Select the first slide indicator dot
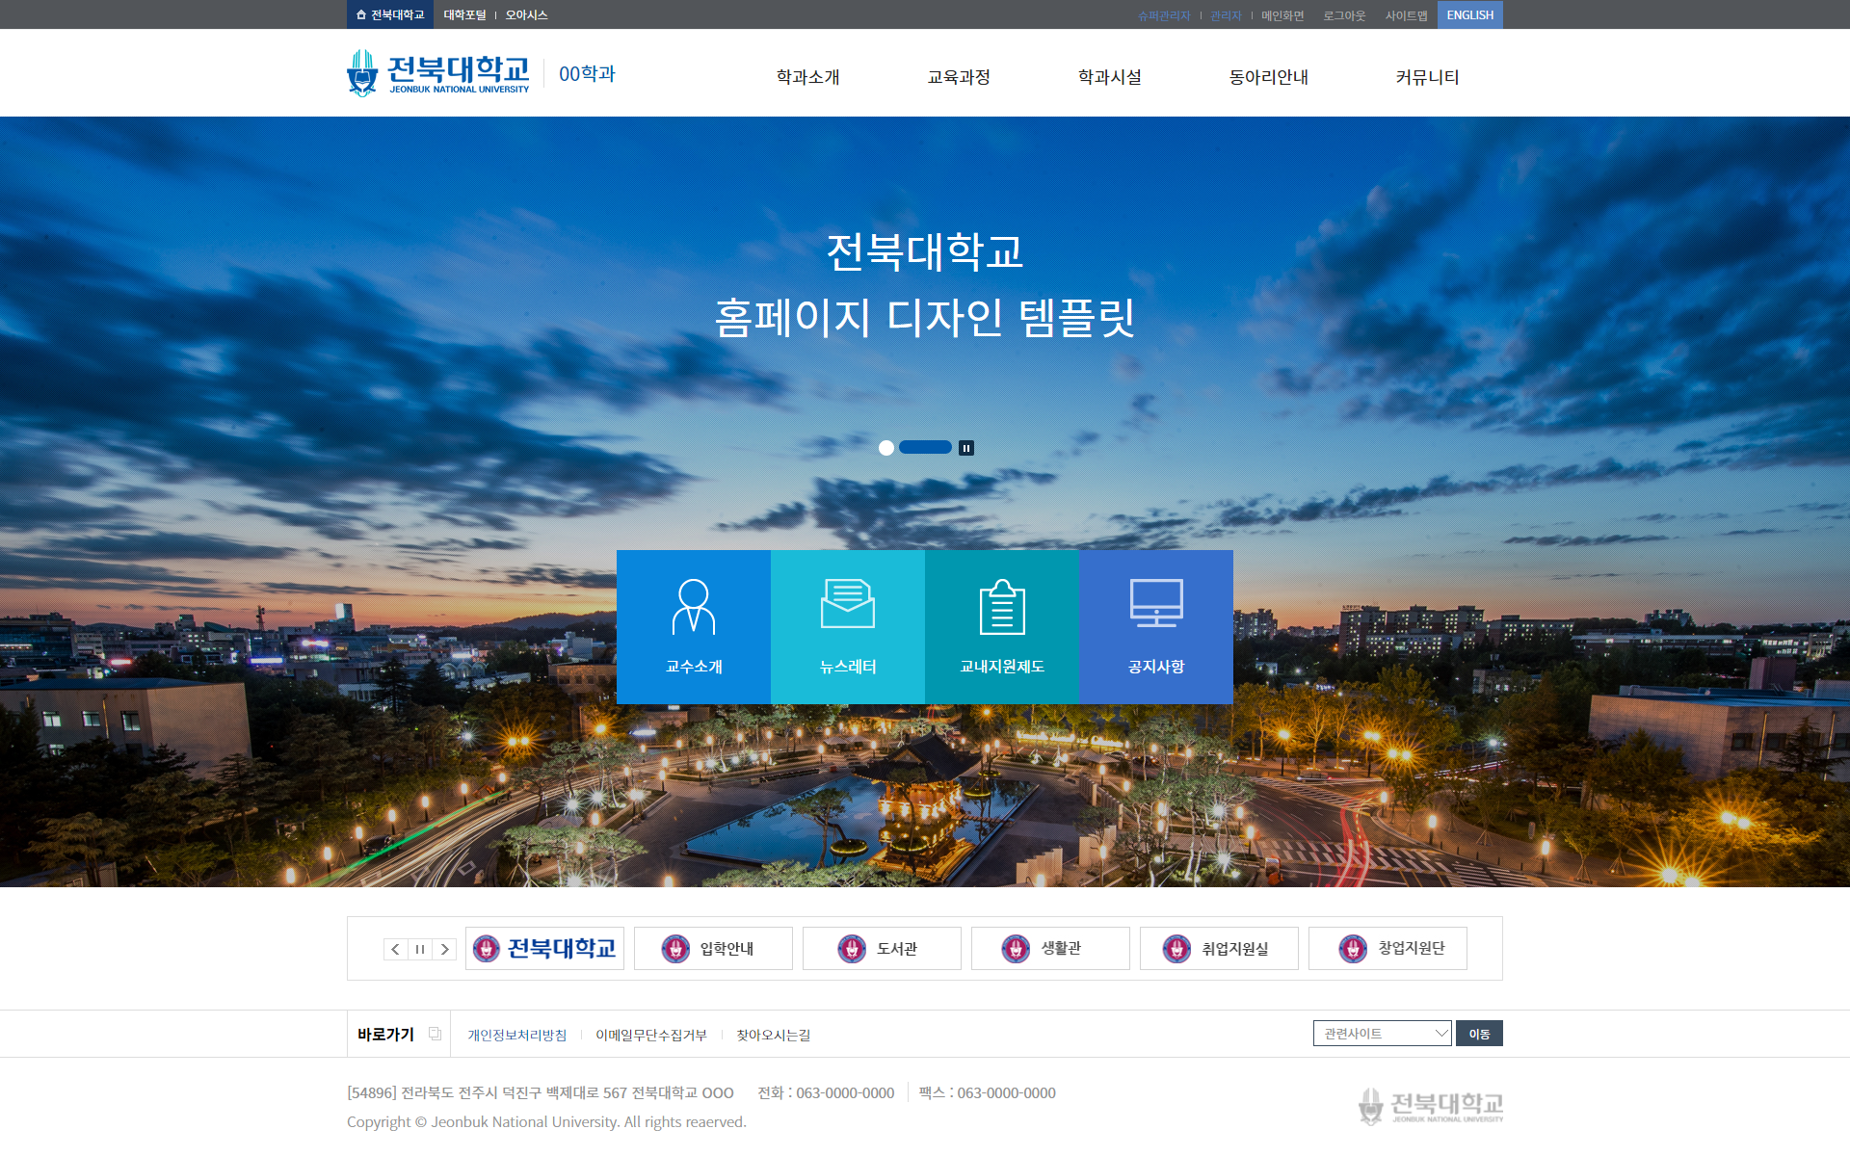1850x1156 pixels. coord(886,448)
